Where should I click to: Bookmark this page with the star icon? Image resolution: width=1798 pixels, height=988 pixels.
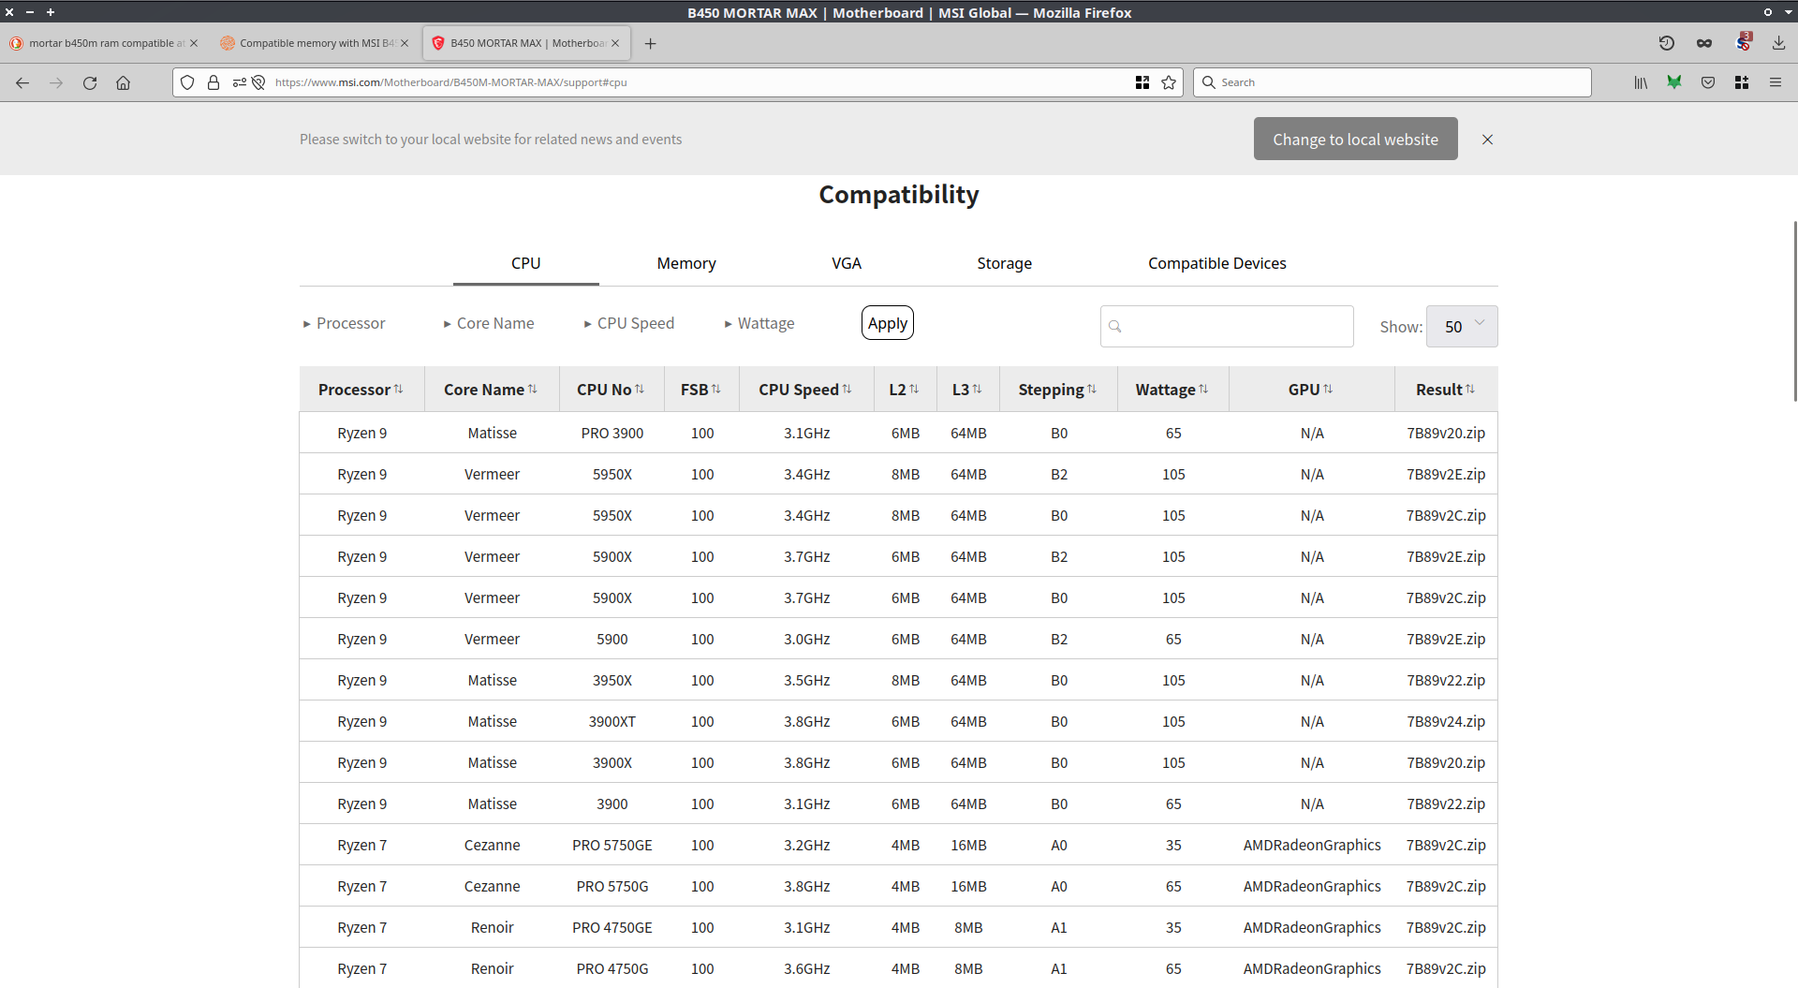click(x=1169, y=82)
